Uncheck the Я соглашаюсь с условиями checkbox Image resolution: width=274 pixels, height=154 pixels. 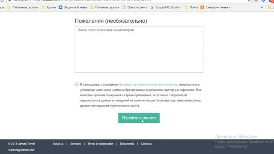[77, 85]
